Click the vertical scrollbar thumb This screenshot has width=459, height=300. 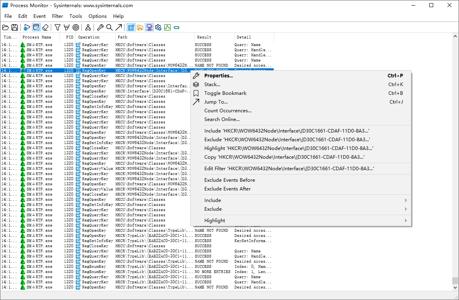click(x=455, y=281)
